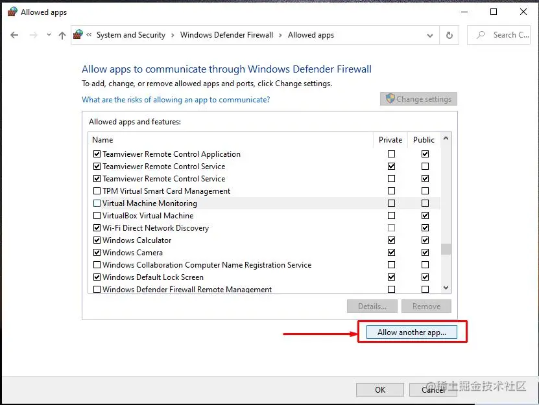Expand the Windows Defender Firewall breadcrumb chevron
539x405 pixels.
(280, 35)
